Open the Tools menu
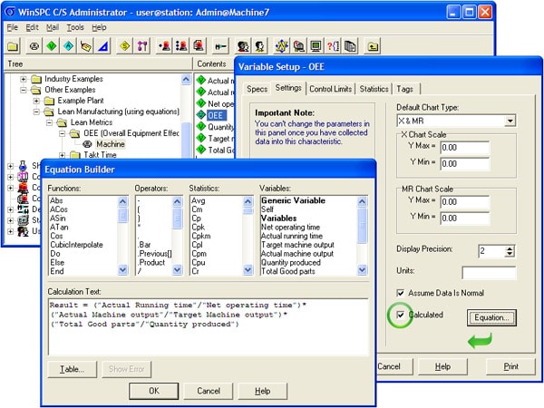The height and width of the screenshot is (408, 544). click(x=73, y=28)
